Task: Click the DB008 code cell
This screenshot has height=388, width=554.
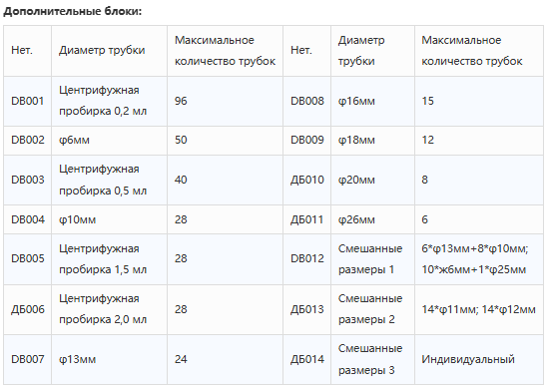Action: coord(307,101)
